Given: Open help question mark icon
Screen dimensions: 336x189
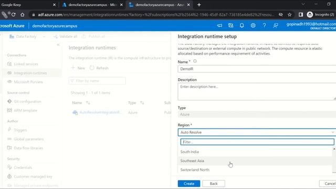Looking at the screenshot, I should pyautogui.click(x=264, y=26).
